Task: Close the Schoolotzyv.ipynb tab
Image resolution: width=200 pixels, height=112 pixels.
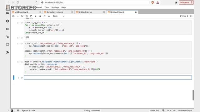Action: 72,12
